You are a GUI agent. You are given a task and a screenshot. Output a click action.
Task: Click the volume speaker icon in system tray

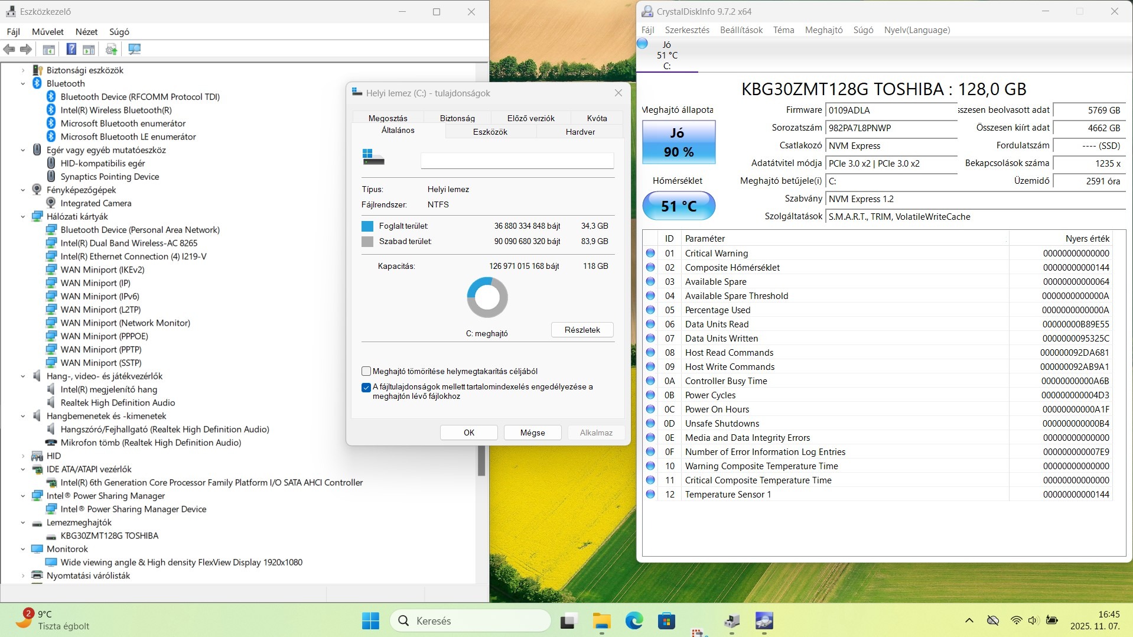[x=1033, y=620]
